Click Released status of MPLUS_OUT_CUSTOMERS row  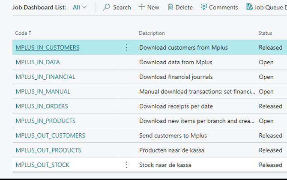tap(271, 135)
